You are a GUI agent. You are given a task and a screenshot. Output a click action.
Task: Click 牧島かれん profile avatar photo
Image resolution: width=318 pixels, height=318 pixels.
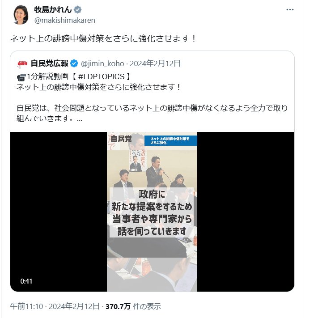tap(21, 15)
